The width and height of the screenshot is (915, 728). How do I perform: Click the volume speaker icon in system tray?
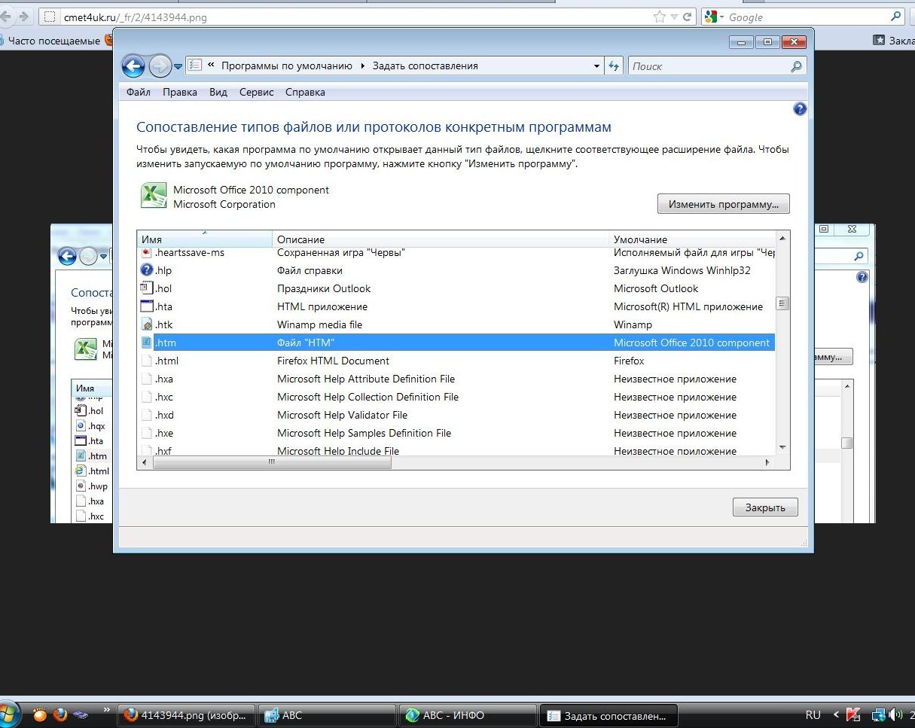click(895, 715)
